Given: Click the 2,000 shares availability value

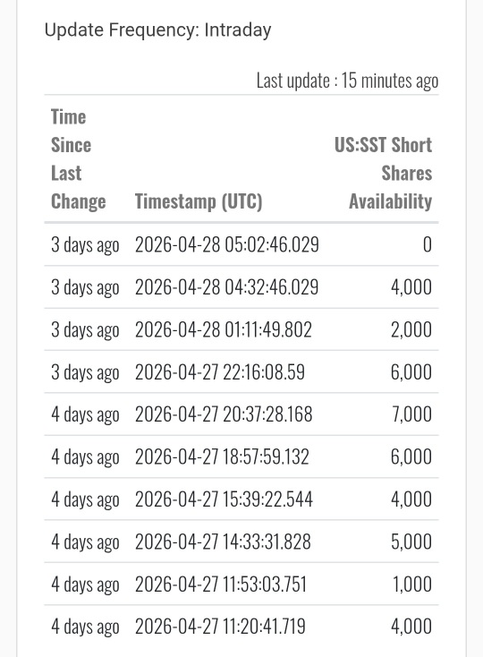Looking at the screenshot, I should [411, 329].
